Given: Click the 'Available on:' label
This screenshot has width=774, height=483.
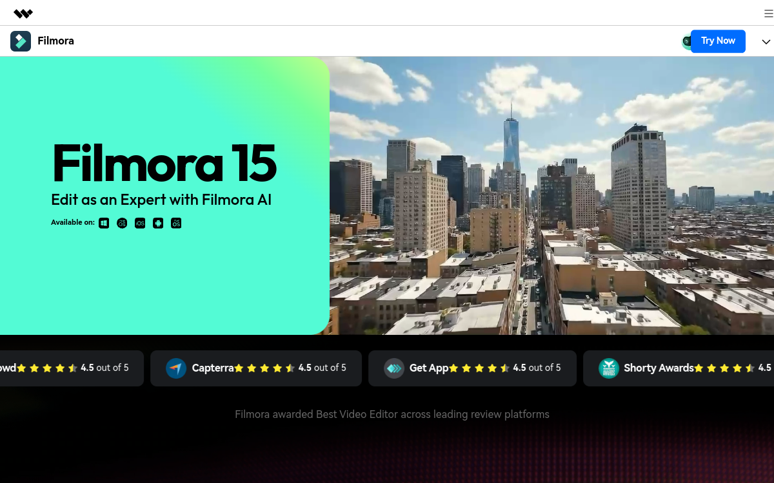Looking at the screenshot, I should pyautogui.click(x=73, y=223).
